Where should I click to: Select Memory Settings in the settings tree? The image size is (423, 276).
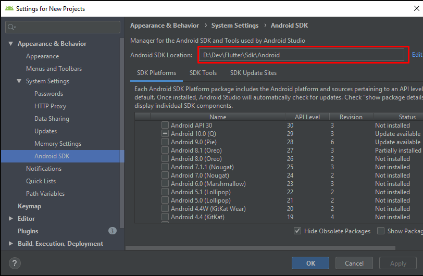[58, 144]
